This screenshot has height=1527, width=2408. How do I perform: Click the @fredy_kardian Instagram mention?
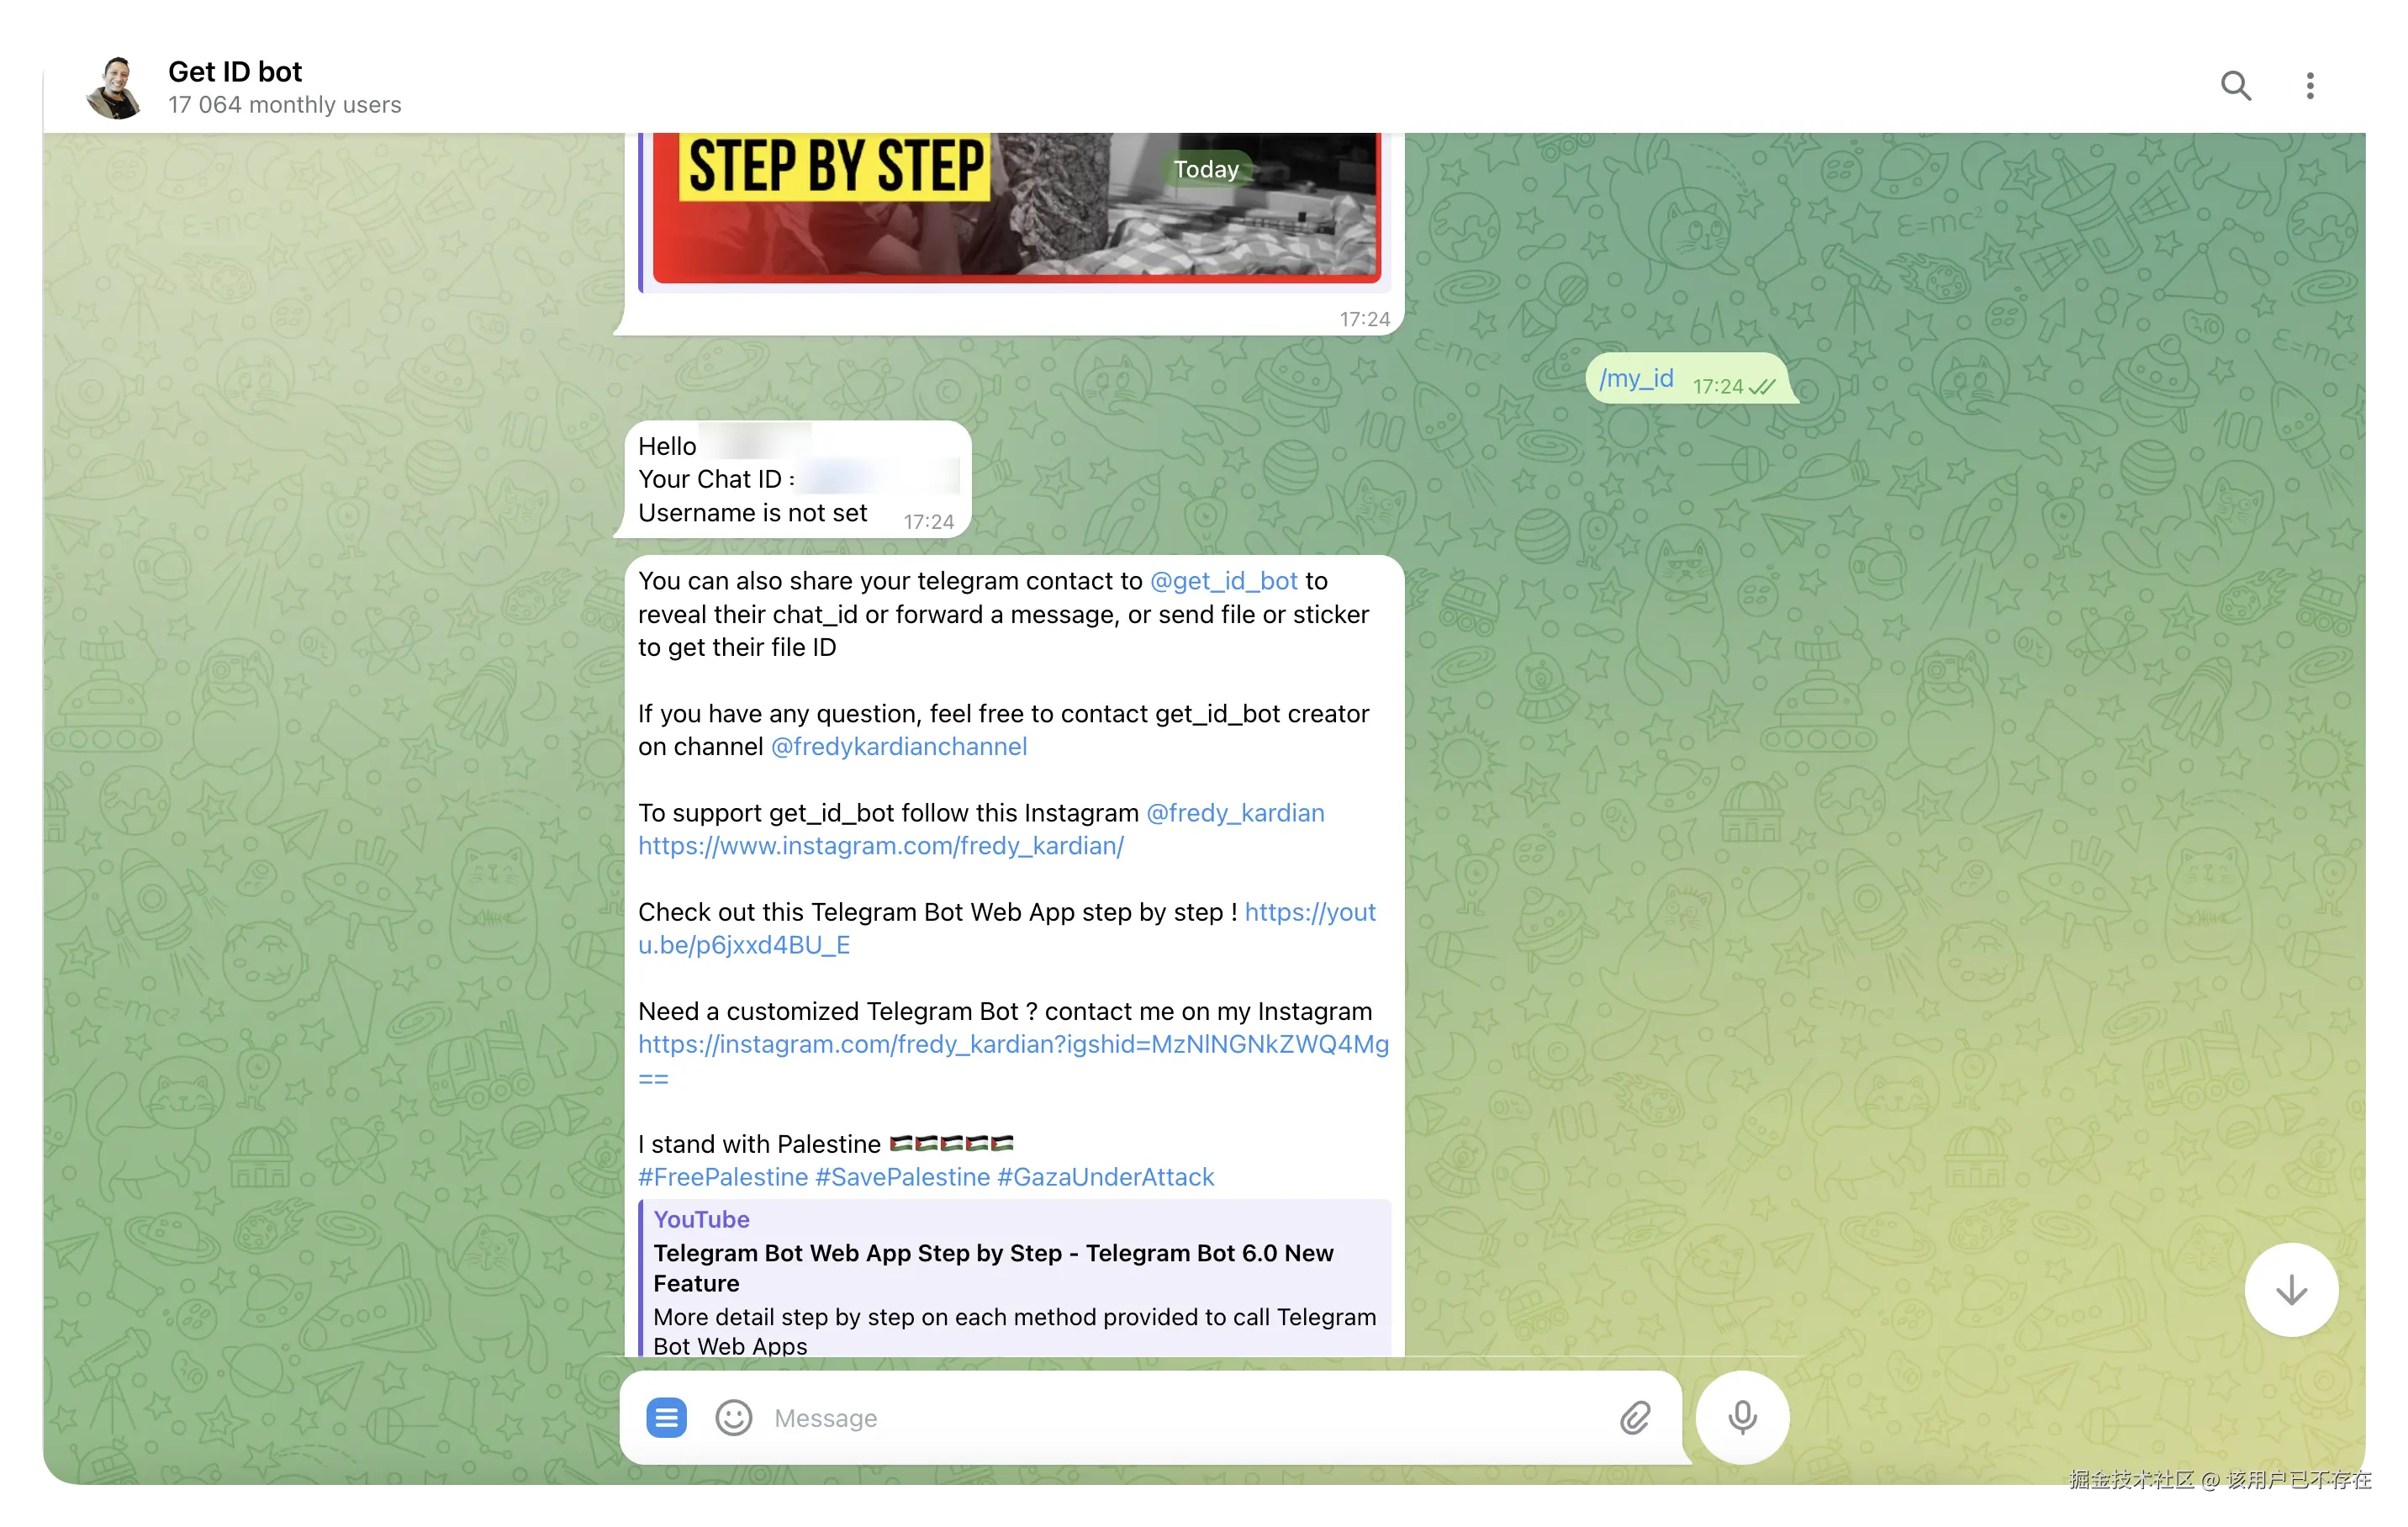pyautogui.click(x=1234, y=813)
